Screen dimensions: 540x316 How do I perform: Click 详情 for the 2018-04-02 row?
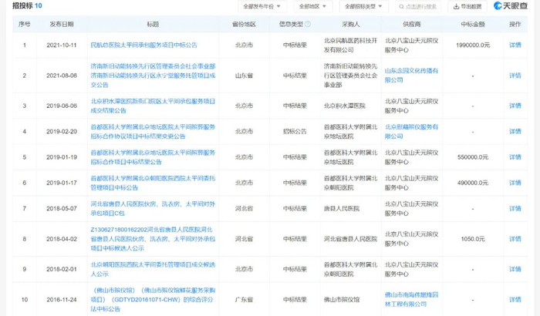pos(515,239)
